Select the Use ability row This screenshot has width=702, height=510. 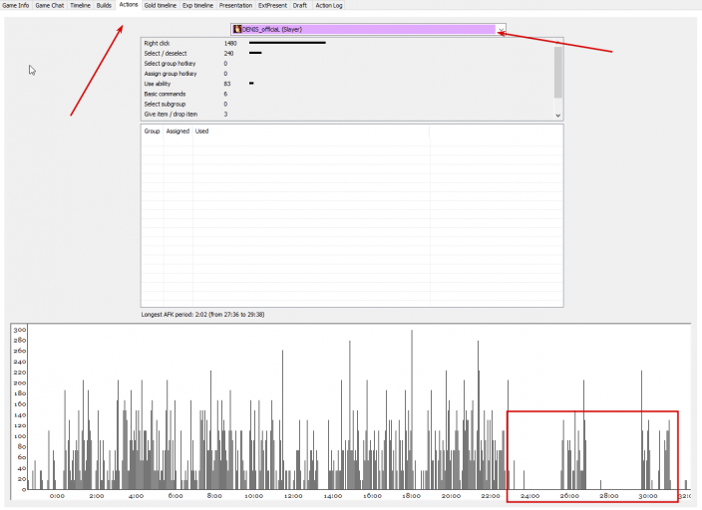(347, 84)
